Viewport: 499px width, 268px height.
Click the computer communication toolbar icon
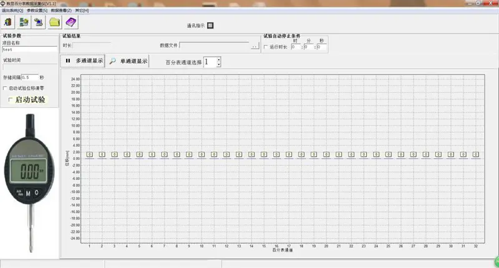(39, 22)
